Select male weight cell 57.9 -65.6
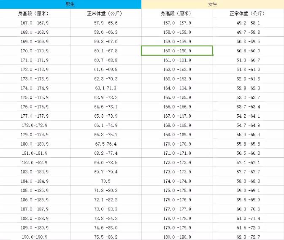Viewport: 284px width, 240px height. click(106, 23)
